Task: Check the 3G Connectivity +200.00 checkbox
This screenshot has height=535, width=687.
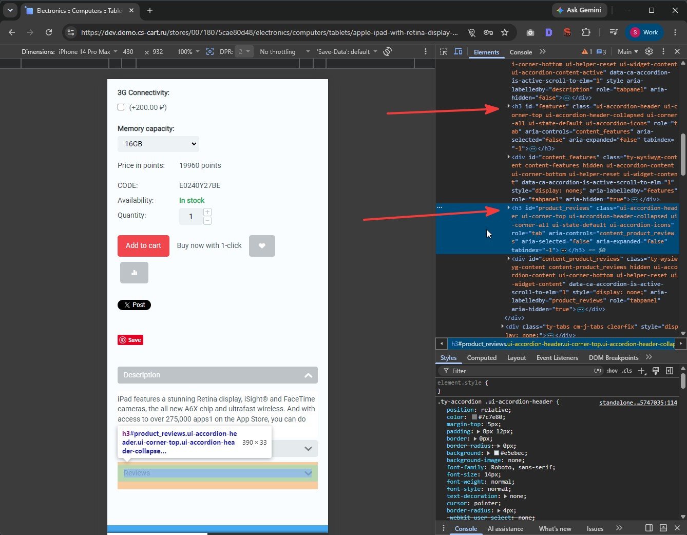Action: (121, 107)
